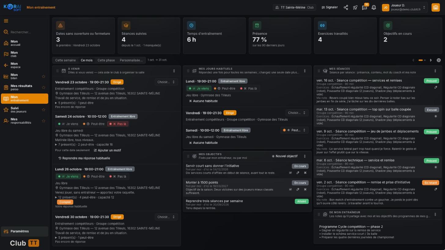Expand 7 présent(s) list for Samedi
Viewport: 445px width, 250px height.
pos(84,144)
